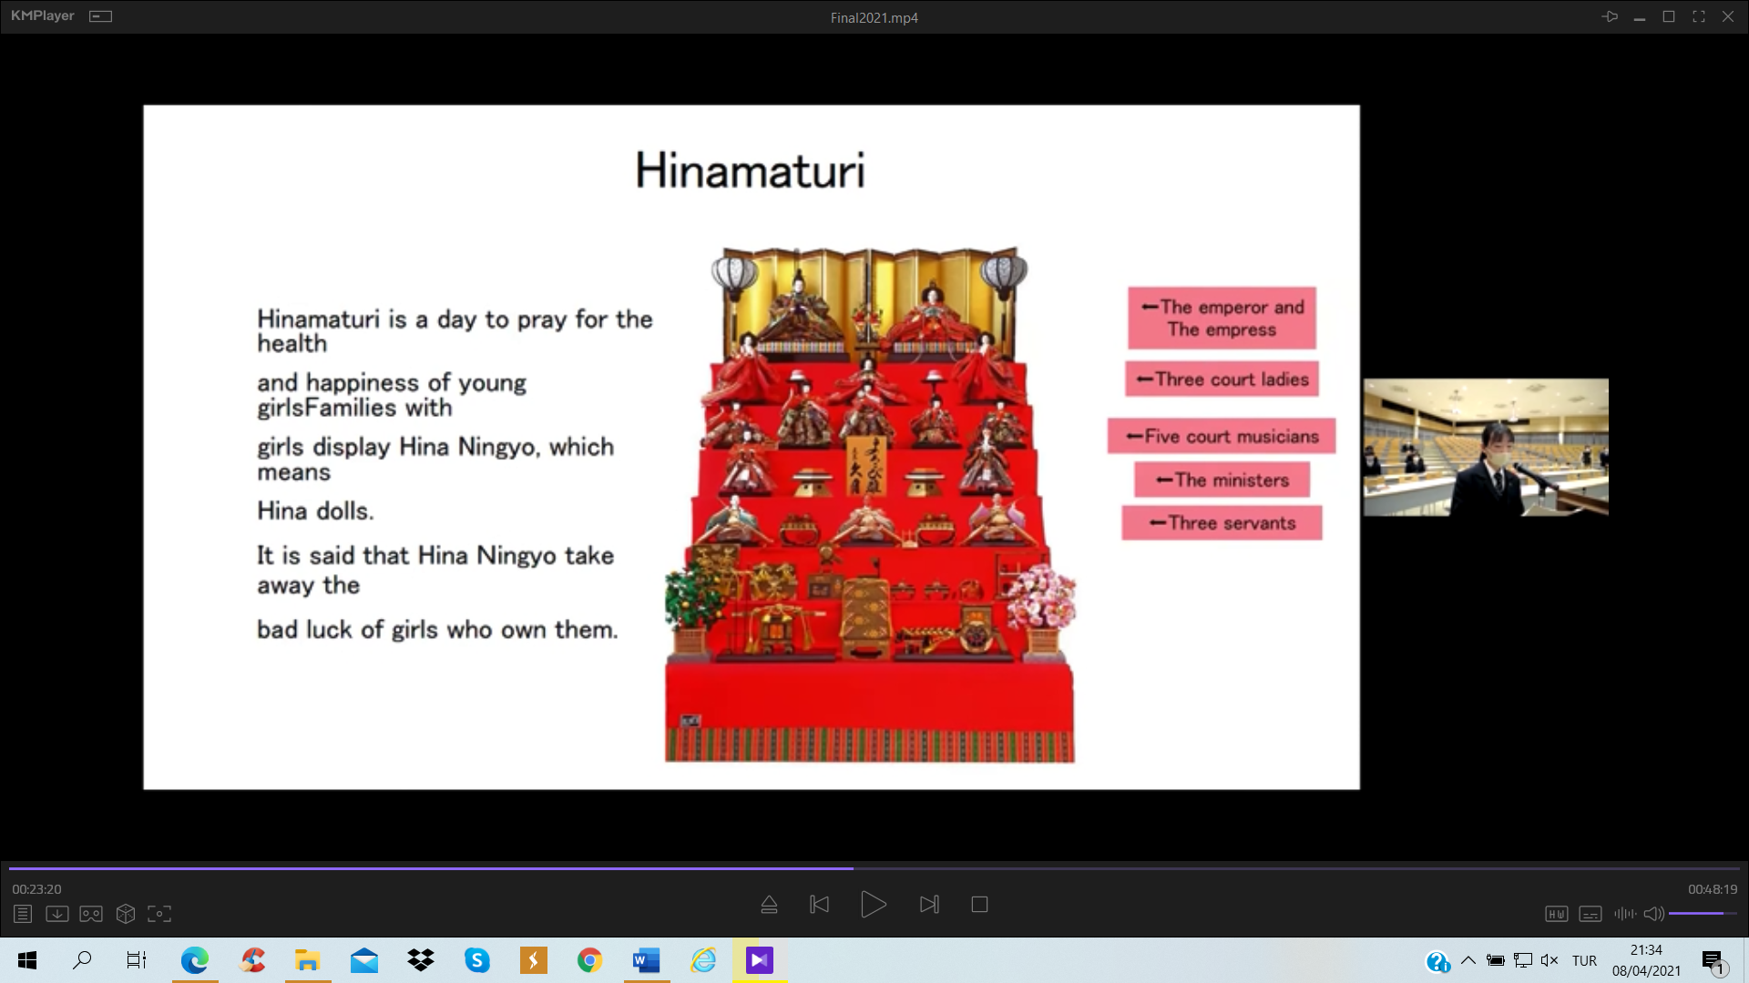Image resolution: width=1749 pixels, height=983 pixels.
Task: Open the playlist panel icon
Action: [23, 914]
